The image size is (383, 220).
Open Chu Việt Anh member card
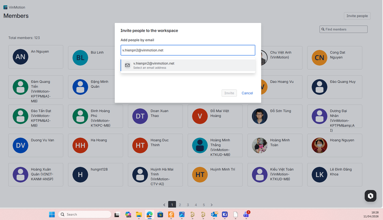282,58
